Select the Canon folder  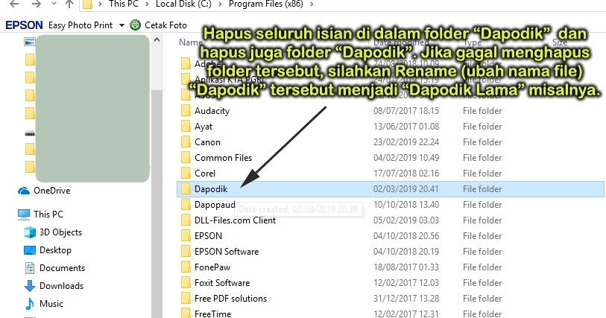point(207,142)
